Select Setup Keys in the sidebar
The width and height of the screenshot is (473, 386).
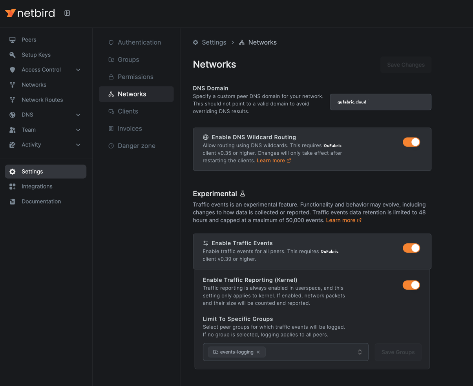37,54
